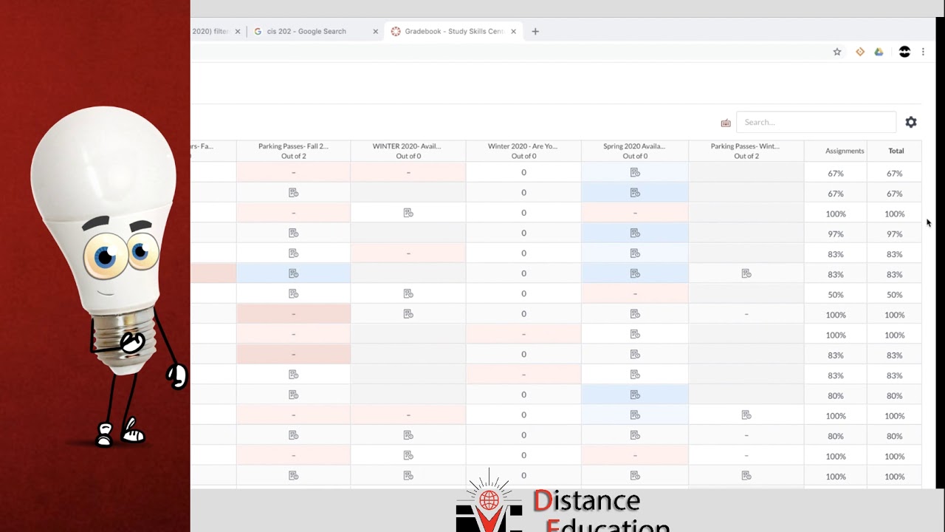Click Spring 2020 submission icon in 97% row
The width and height of the screenshot is (945, 532).
[x=635, y=233]
